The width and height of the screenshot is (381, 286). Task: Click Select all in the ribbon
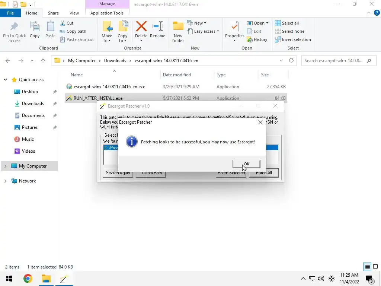tap(287, 23)
